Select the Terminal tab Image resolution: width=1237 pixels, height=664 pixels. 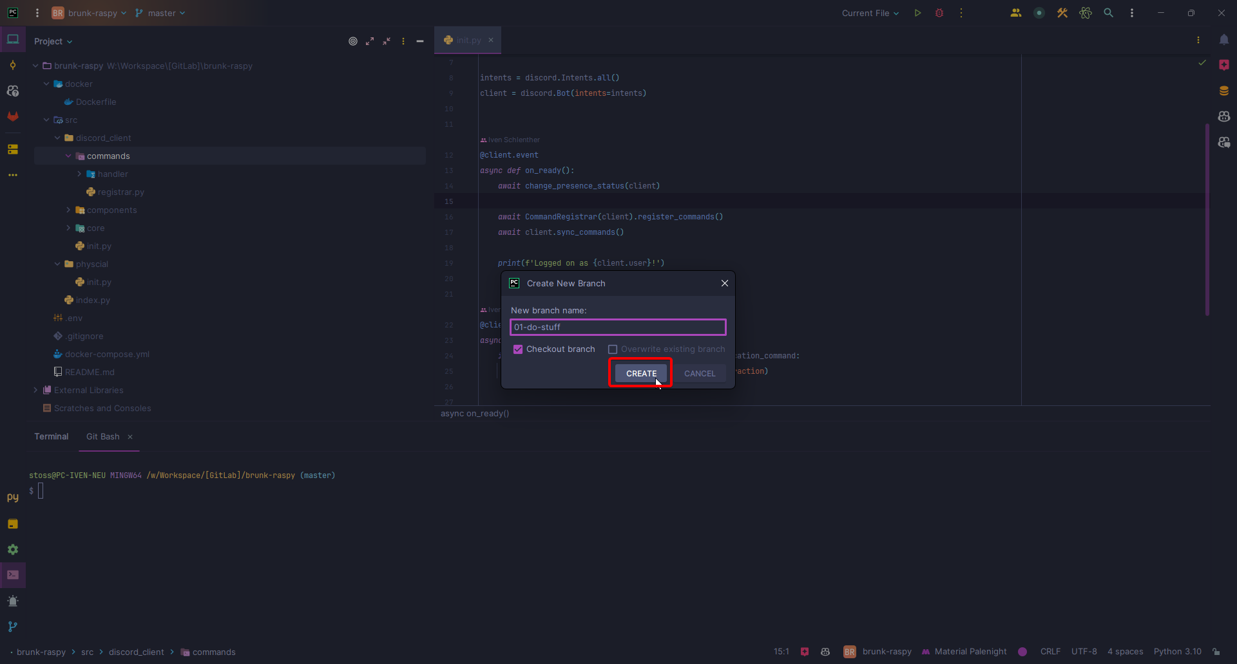pyautogui.click(x=52, y=437)
